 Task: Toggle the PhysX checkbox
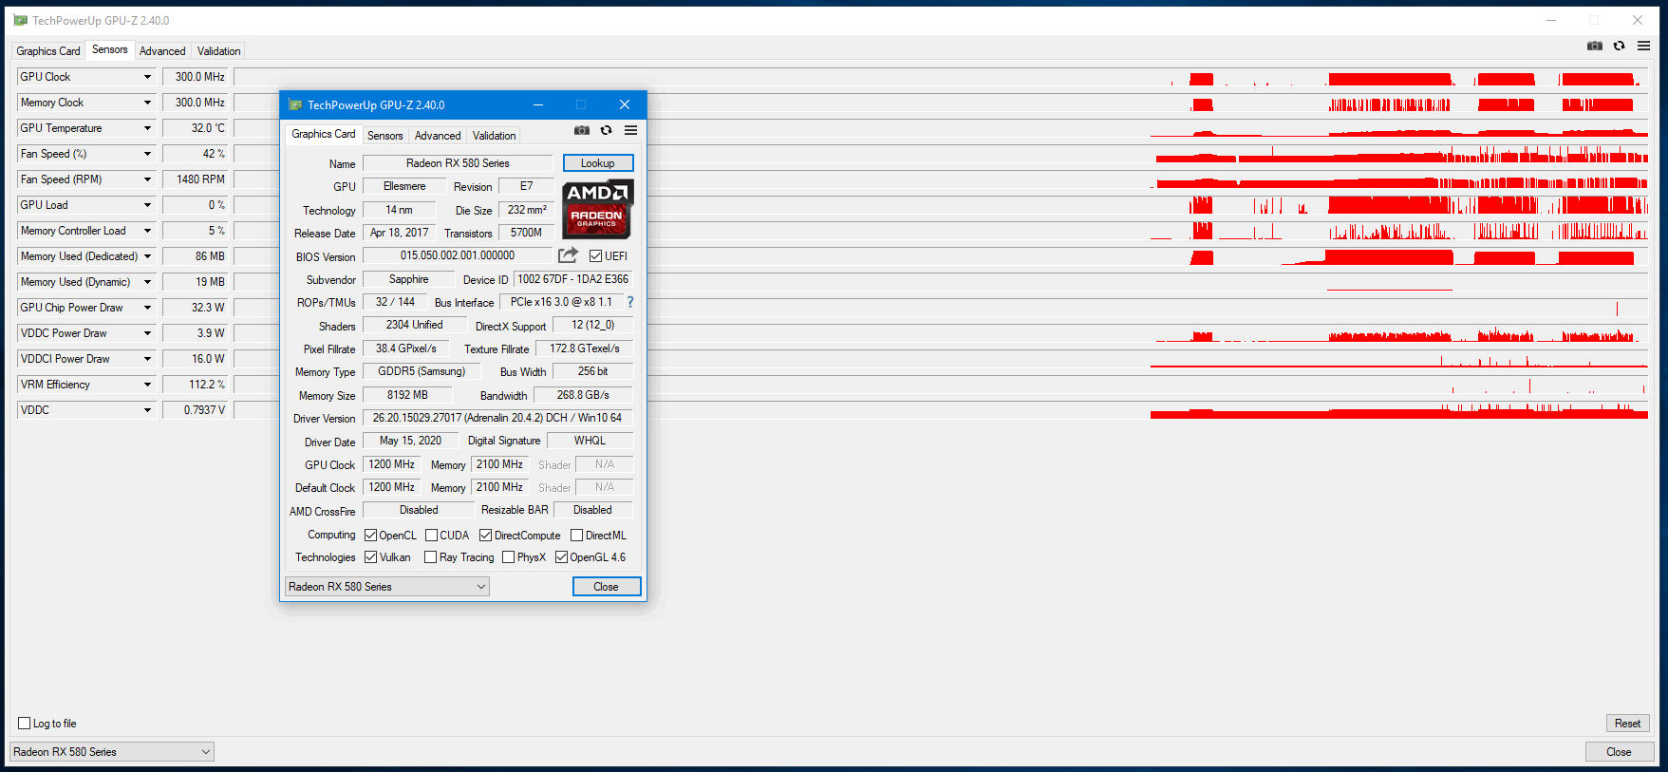[509, 557]
